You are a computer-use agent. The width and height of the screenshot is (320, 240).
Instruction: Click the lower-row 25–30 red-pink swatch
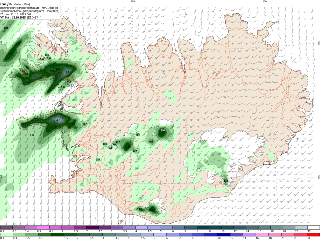click(x=301, y=234)
